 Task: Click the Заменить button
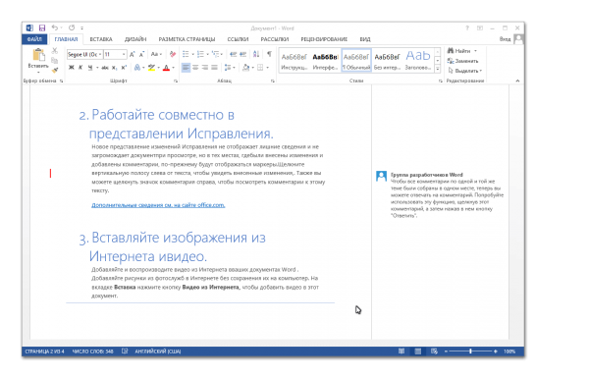462,61
